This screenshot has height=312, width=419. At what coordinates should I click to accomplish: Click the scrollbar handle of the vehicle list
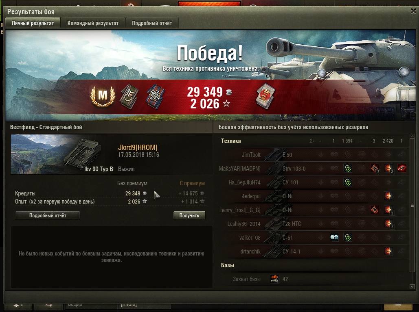coord(412,205)
